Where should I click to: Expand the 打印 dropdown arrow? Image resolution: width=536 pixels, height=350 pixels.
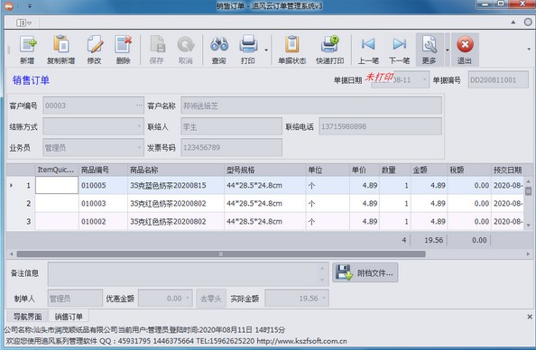266,50
